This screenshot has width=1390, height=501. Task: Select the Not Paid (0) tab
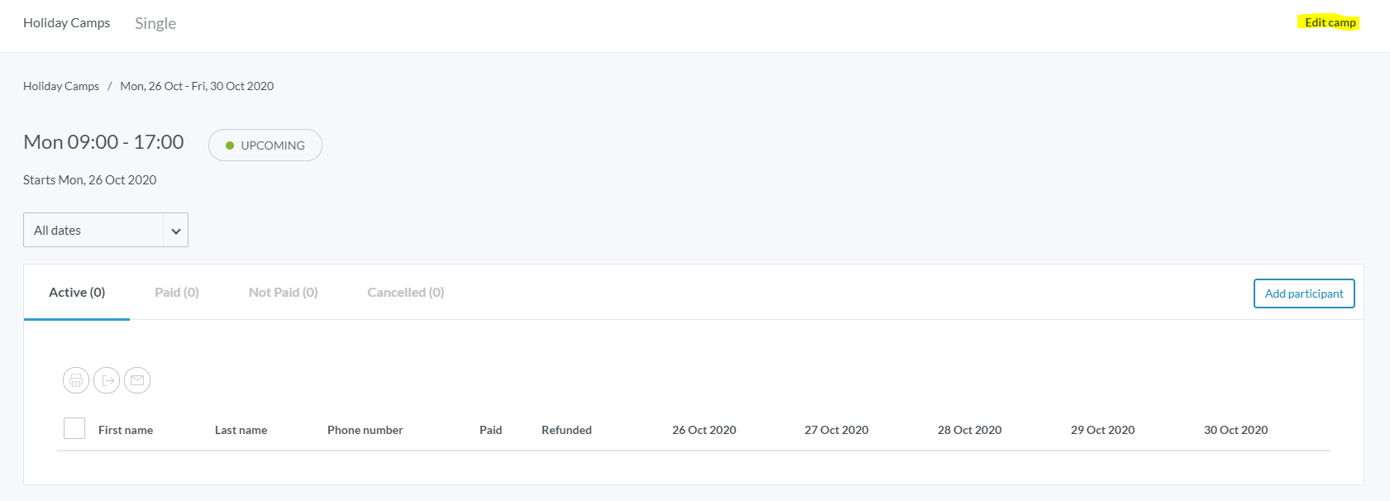[283, 293]
